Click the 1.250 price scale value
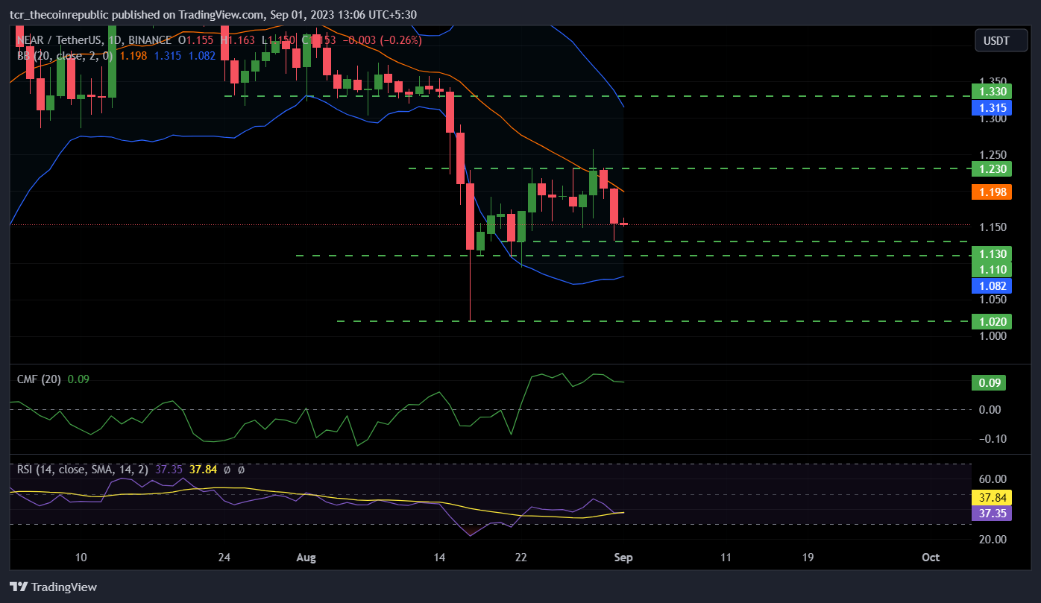 [x=993, y=154]
